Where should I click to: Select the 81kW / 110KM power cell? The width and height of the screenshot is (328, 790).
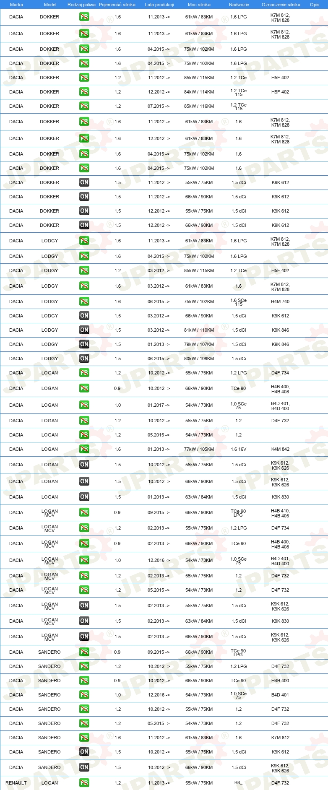coord(199,330)
